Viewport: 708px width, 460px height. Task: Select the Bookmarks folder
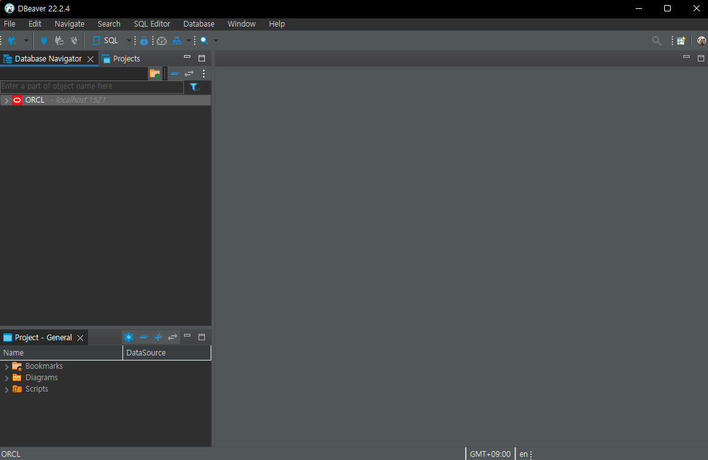pyautogui.click(x=44, y=366)
